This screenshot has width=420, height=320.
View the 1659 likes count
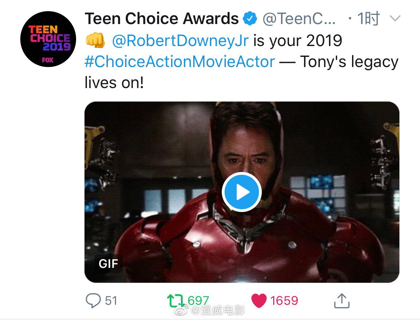[x=284, y=301]
